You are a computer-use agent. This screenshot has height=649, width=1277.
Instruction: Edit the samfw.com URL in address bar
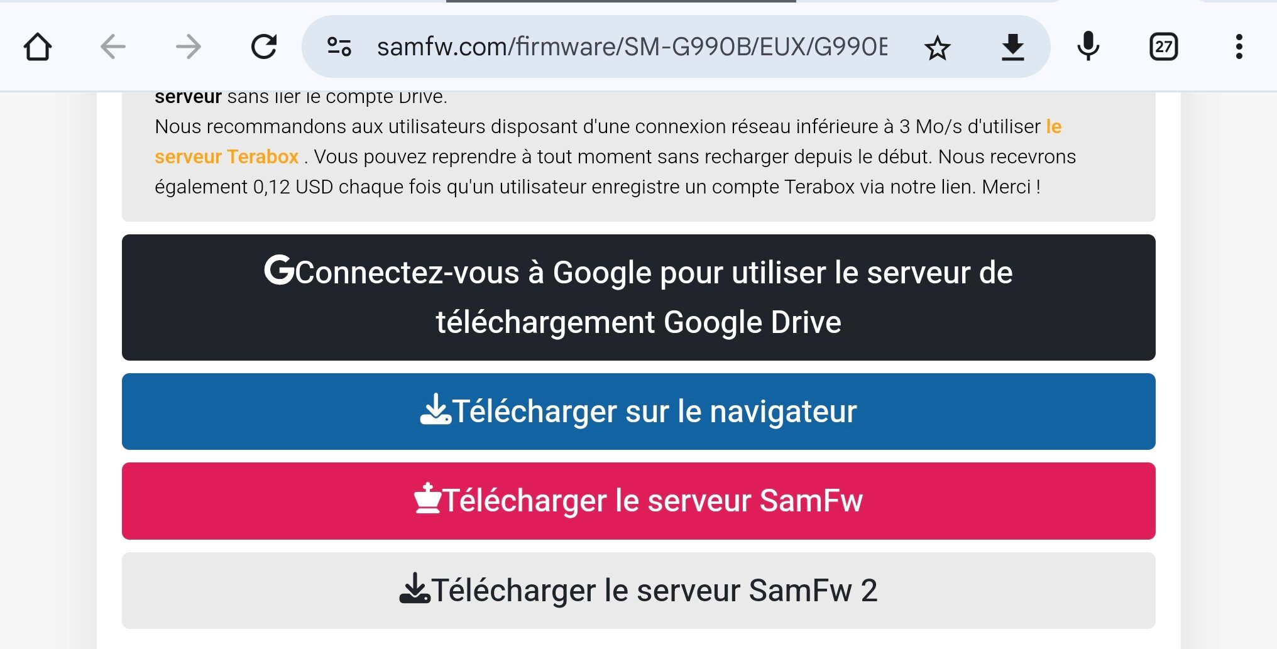pos(632,47)
